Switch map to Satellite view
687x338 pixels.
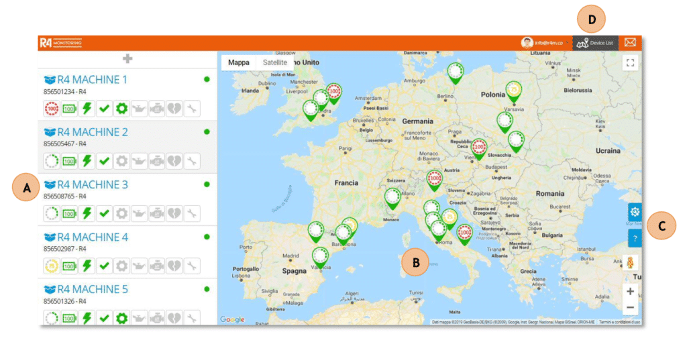point(274,62)
